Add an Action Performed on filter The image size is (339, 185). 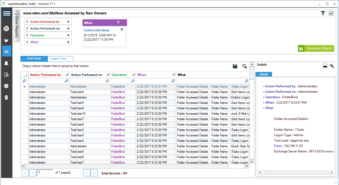[68, 28]
